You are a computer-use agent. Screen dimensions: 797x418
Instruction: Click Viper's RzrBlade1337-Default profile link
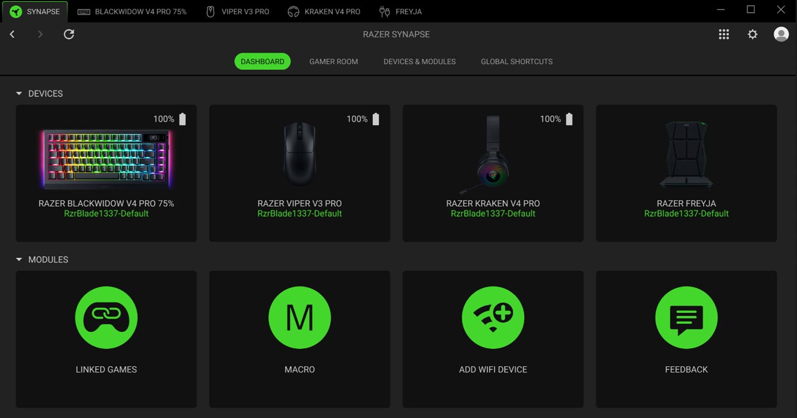[299, 214]
